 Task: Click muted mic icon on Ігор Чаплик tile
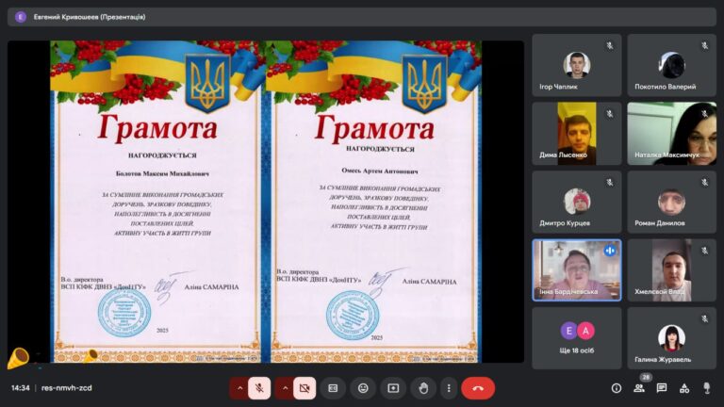click(x=610, y=45)
